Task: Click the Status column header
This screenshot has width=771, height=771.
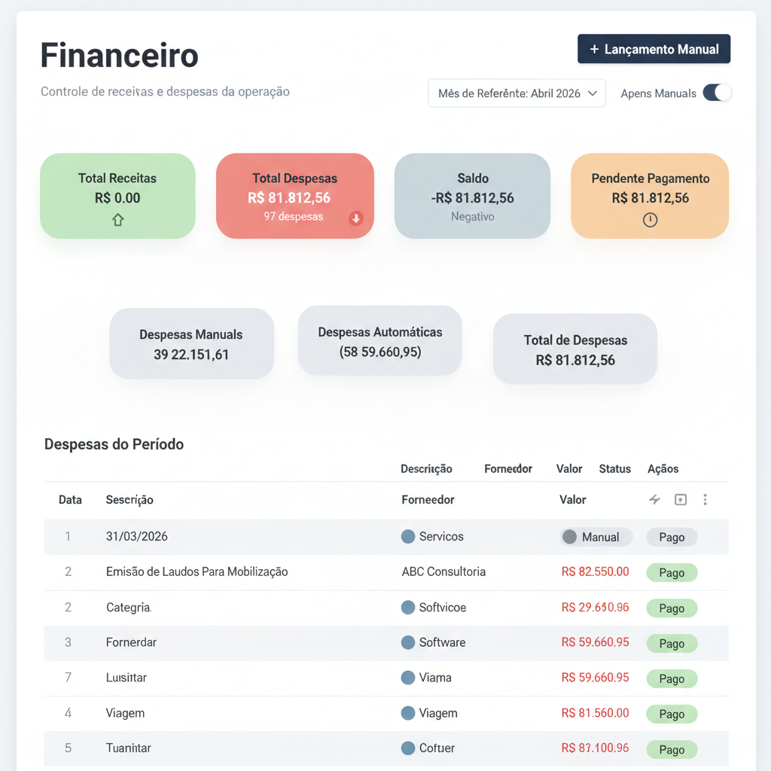Action: (x=614, y=468)
